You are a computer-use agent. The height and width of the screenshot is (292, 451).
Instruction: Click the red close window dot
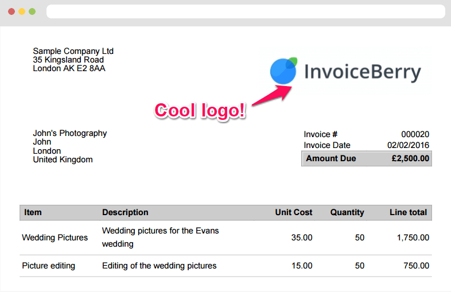click(11, 11)
